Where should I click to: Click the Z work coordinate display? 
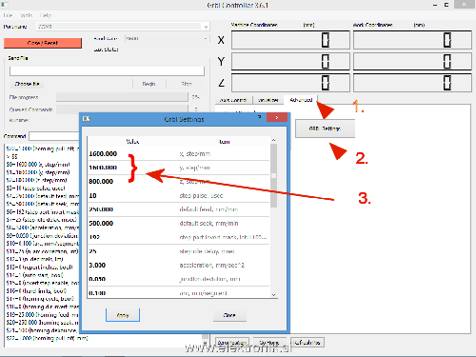[412, 83]
